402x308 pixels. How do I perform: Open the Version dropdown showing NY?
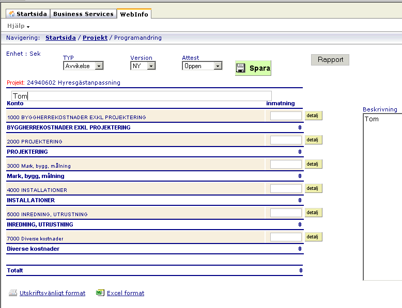coord(143,66)
